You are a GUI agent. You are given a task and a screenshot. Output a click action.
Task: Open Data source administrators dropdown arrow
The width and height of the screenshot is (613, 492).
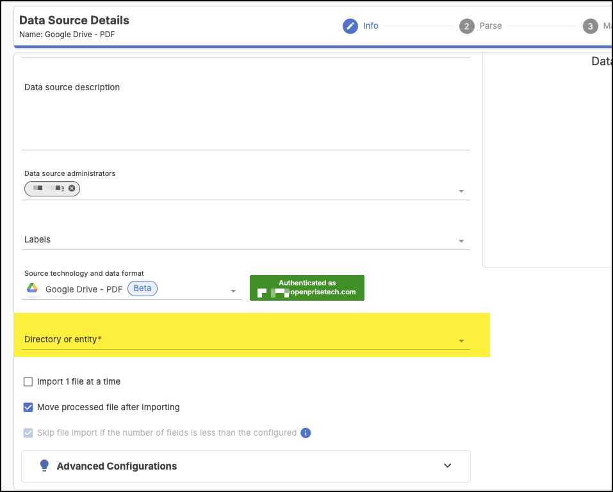click(461, 191)
